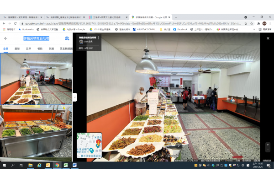Image resolution: width=274 pixels, height=183 pixels.
Task: Open Chrome media control icon in tab strip
Action: 246,17
